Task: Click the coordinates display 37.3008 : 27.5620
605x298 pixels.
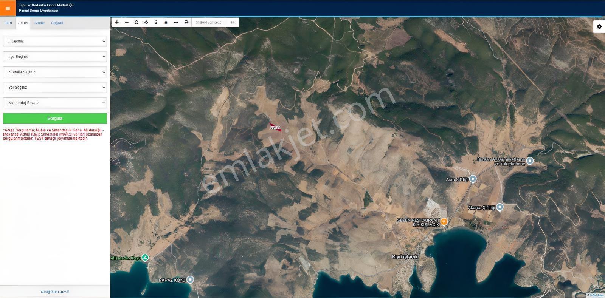Action: pyautogui.click(x=209, y=22)
